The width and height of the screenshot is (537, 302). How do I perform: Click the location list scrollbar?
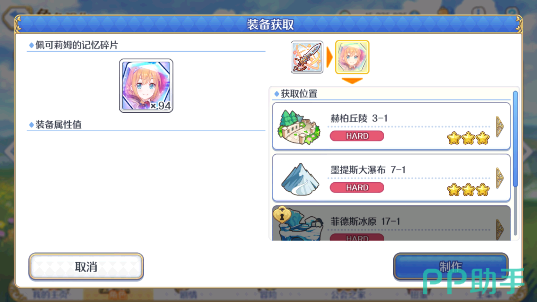click(x=515, y=163)
